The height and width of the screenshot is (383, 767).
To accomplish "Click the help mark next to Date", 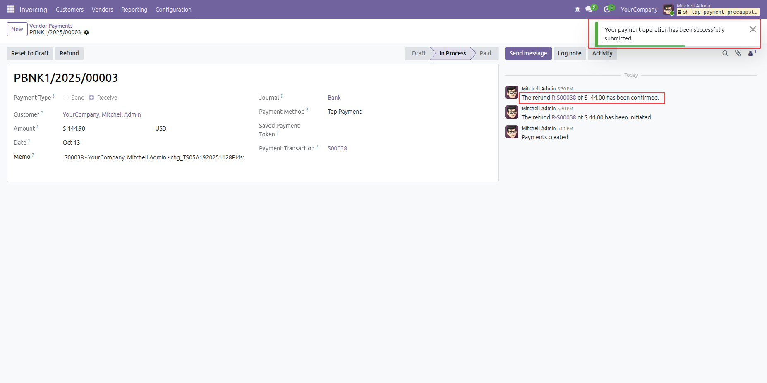I will coord(29,141).
